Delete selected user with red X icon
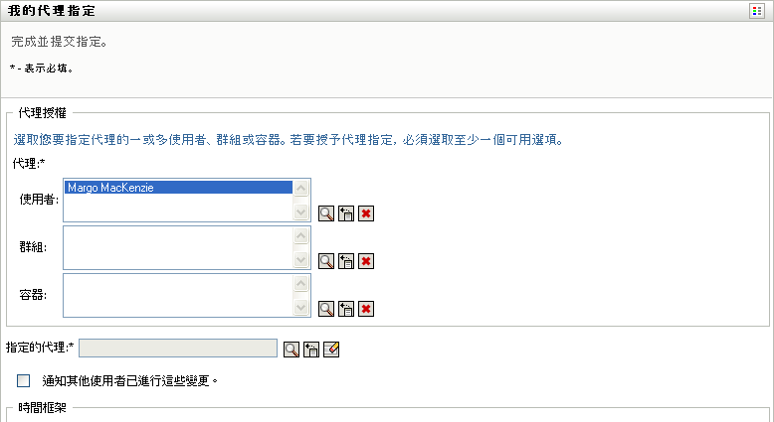This screenshot has width=774, height=422. [x=366, y=213]
